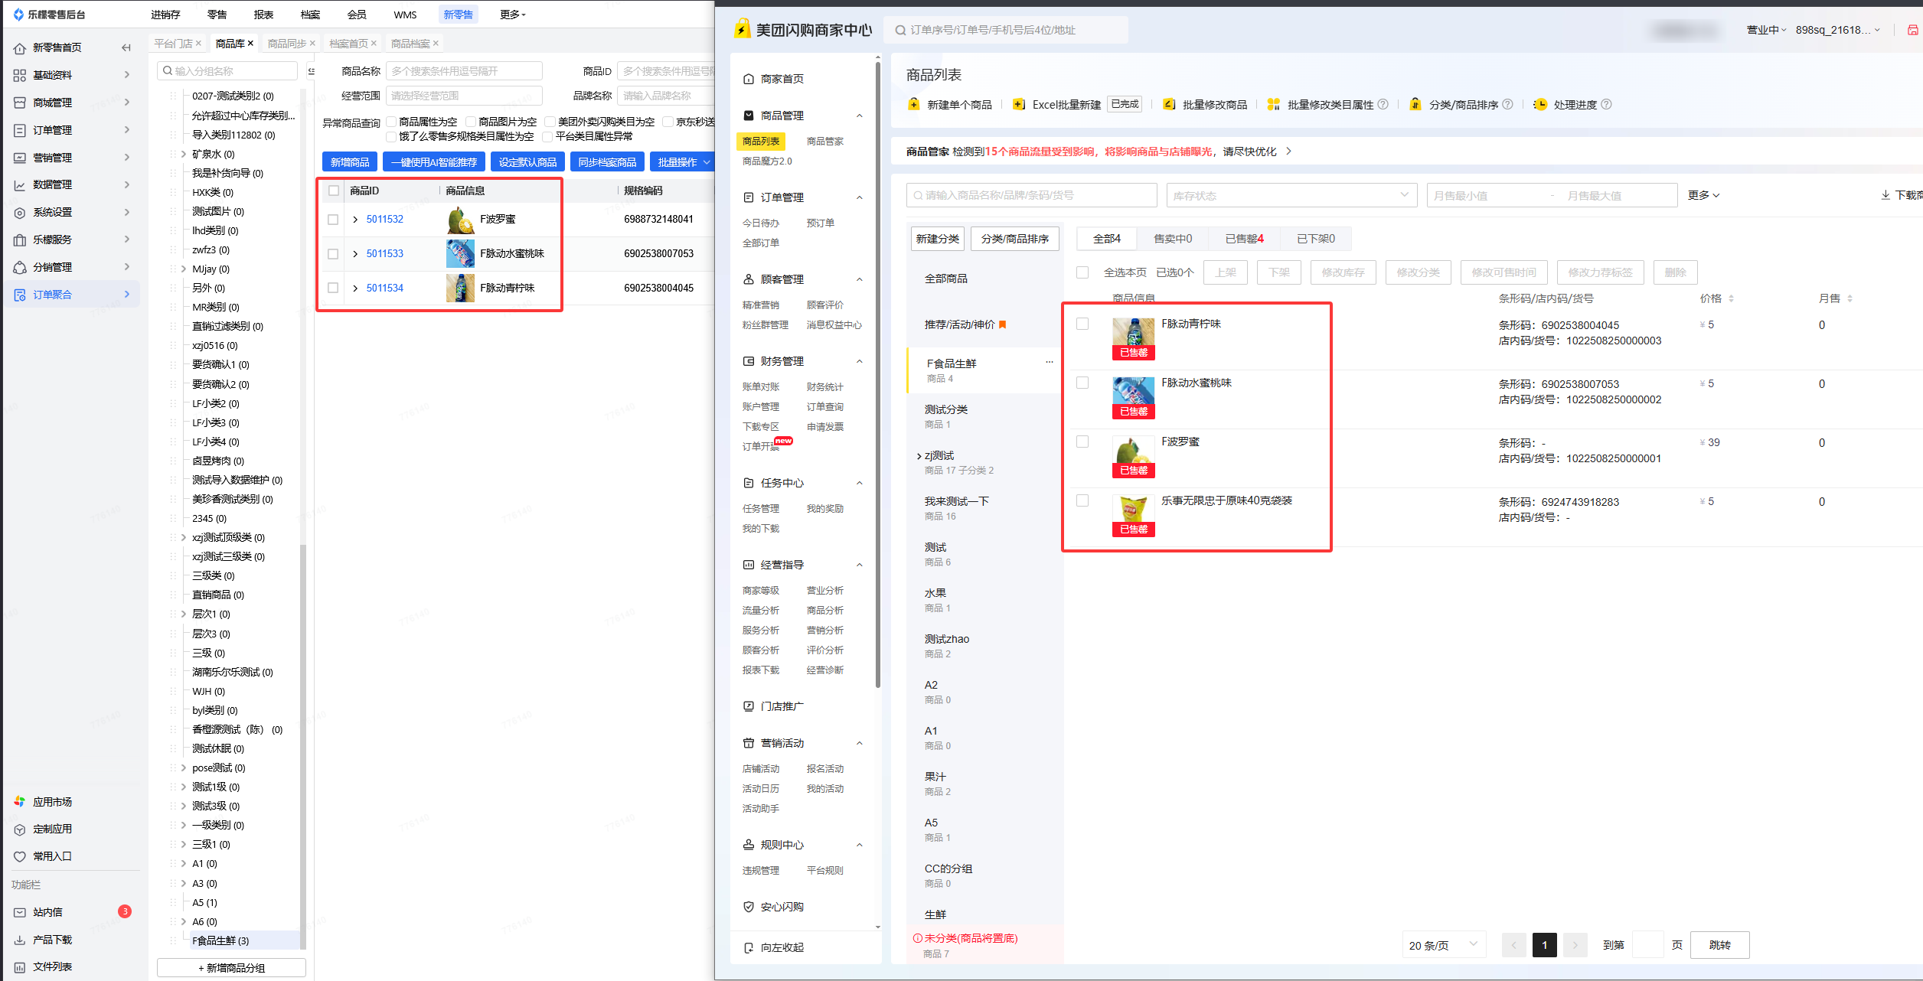This screenshot has width=1923, height=981.
Task: Collapse the 商品管理 section in Meituan sidebar
Action: [860, 116]
